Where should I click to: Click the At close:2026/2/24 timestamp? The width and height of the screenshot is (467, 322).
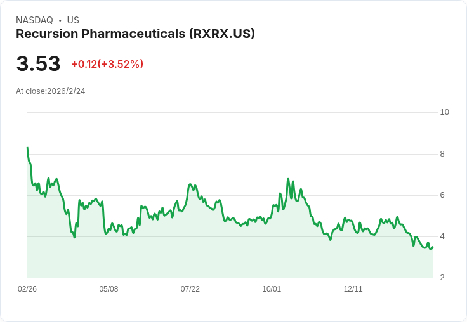click(x=51, y=91)
